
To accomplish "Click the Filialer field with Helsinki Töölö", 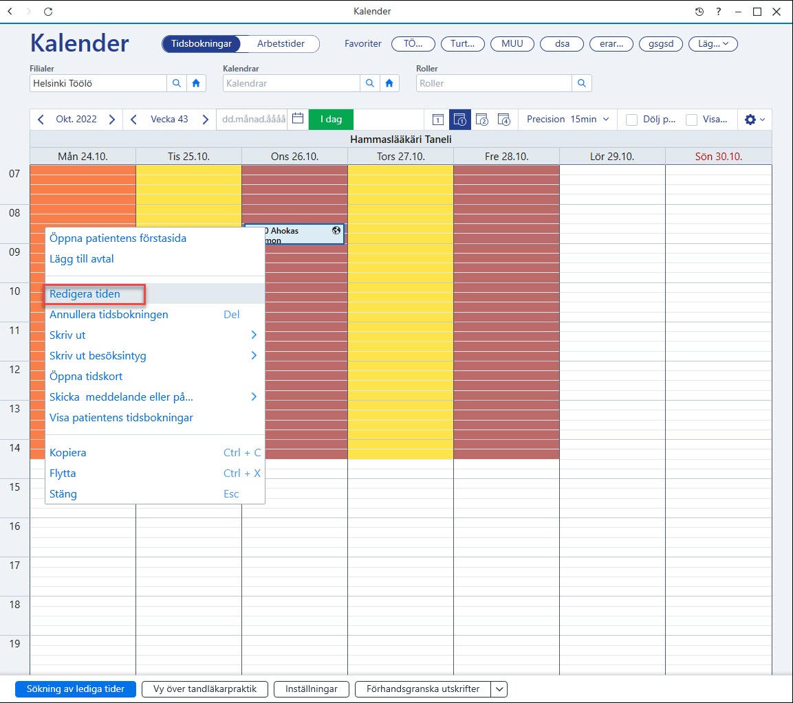I will pyautogui.click(x=98, y=83).
